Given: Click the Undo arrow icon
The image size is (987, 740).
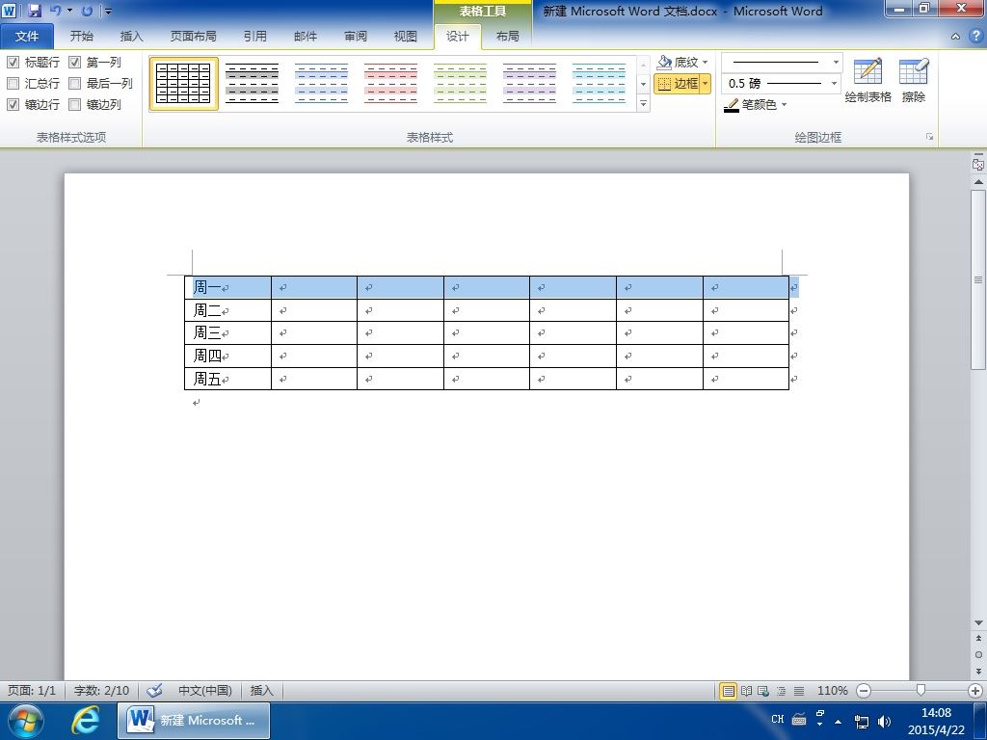Looking at the screenshot, I should click(55, 11).
